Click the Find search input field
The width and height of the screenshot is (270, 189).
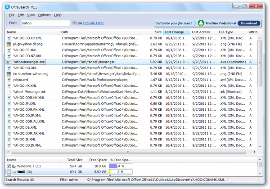45,23
